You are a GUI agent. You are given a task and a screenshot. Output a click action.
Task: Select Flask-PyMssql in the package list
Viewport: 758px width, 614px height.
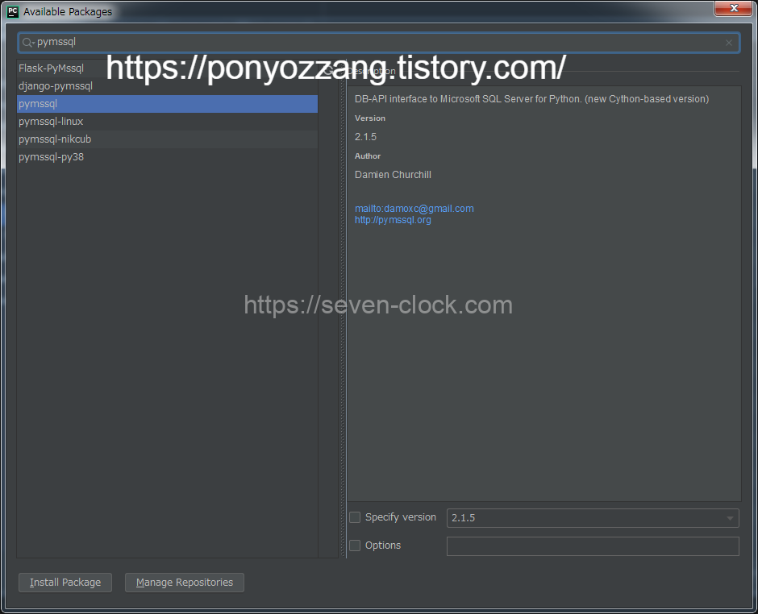(51, 68)
